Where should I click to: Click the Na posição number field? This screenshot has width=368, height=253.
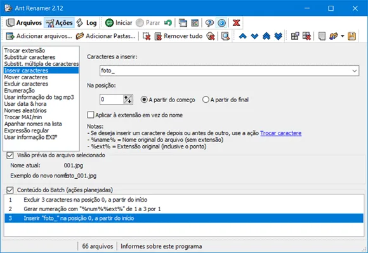[x=112, y=100]
